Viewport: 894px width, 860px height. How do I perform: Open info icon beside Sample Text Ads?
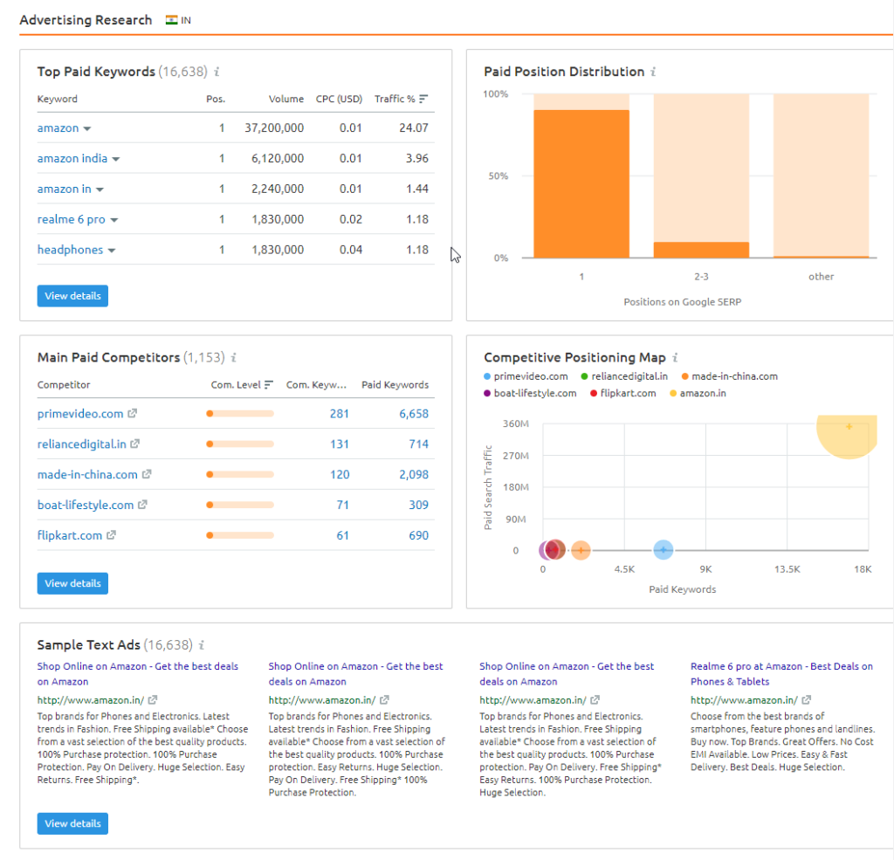[202, 645]
